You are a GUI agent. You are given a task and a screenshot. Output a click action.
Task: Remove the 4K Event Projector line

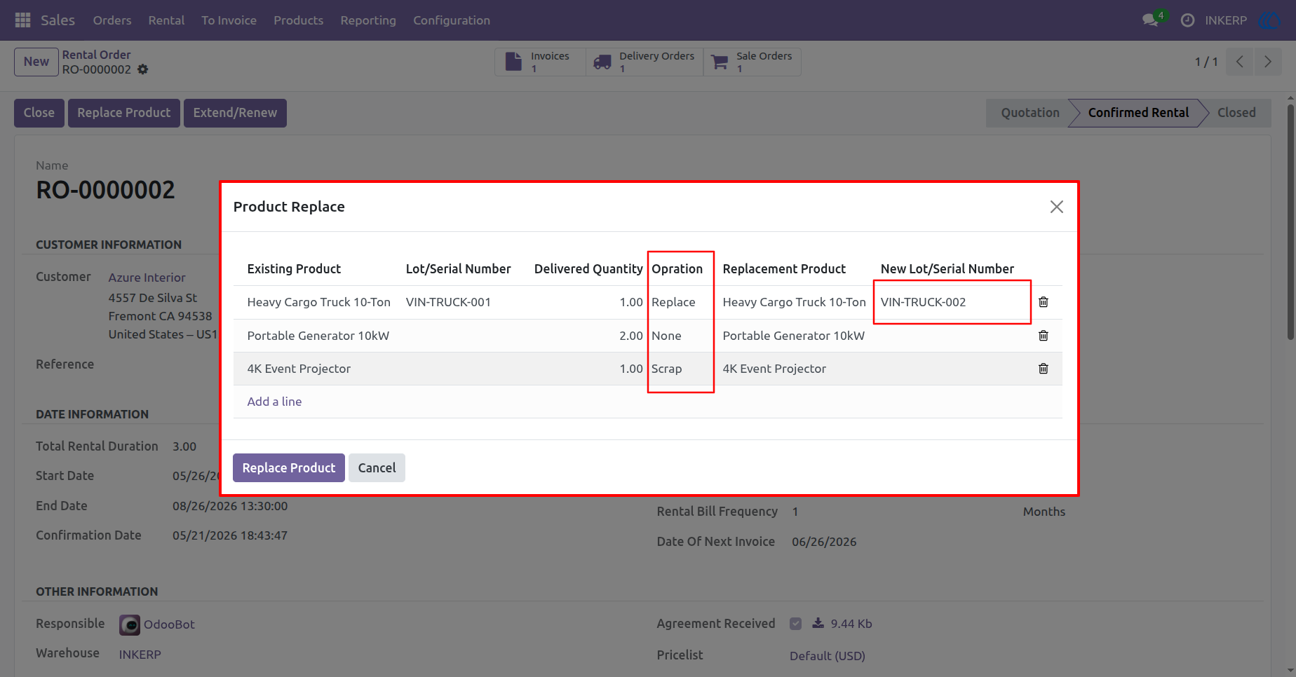pyautogui.click(x=1043, y=369)
